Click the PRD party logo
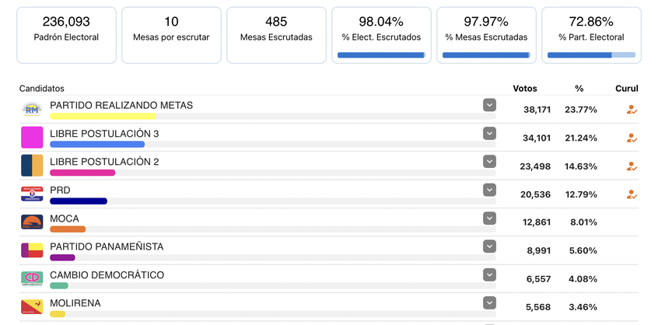The width and height of the screenshot is (665, 325). click(32, 194)
